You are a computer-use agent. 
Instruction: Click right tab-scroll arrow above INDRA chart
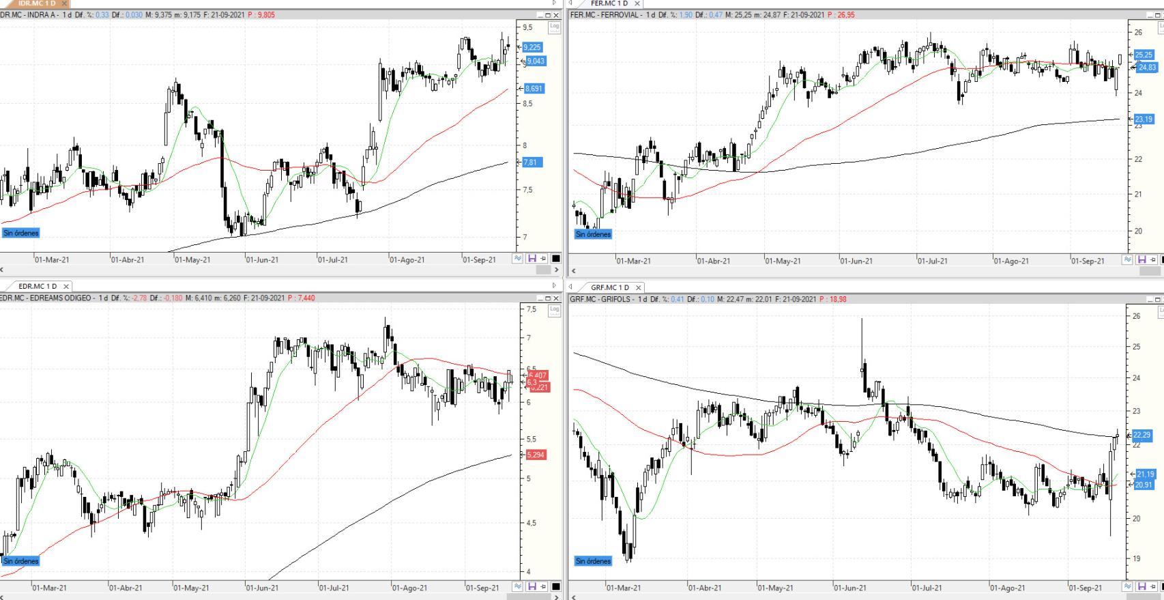coord(554,3)
